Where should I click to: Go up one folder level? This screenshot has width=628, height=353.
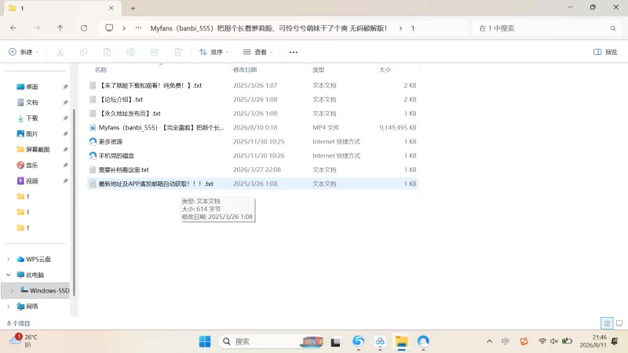point(60,28)
